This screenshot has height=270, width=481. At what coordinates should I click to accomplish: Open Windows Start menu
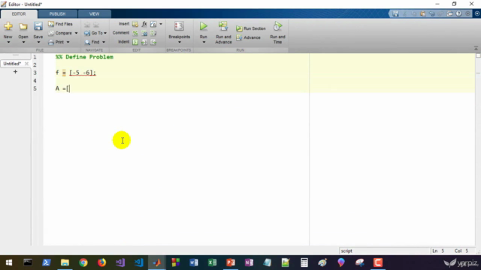click(x=9, y=262)
